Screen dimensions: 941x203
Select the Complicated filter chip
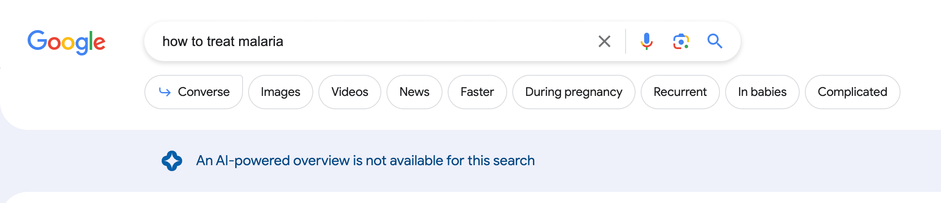pos(853,92)
